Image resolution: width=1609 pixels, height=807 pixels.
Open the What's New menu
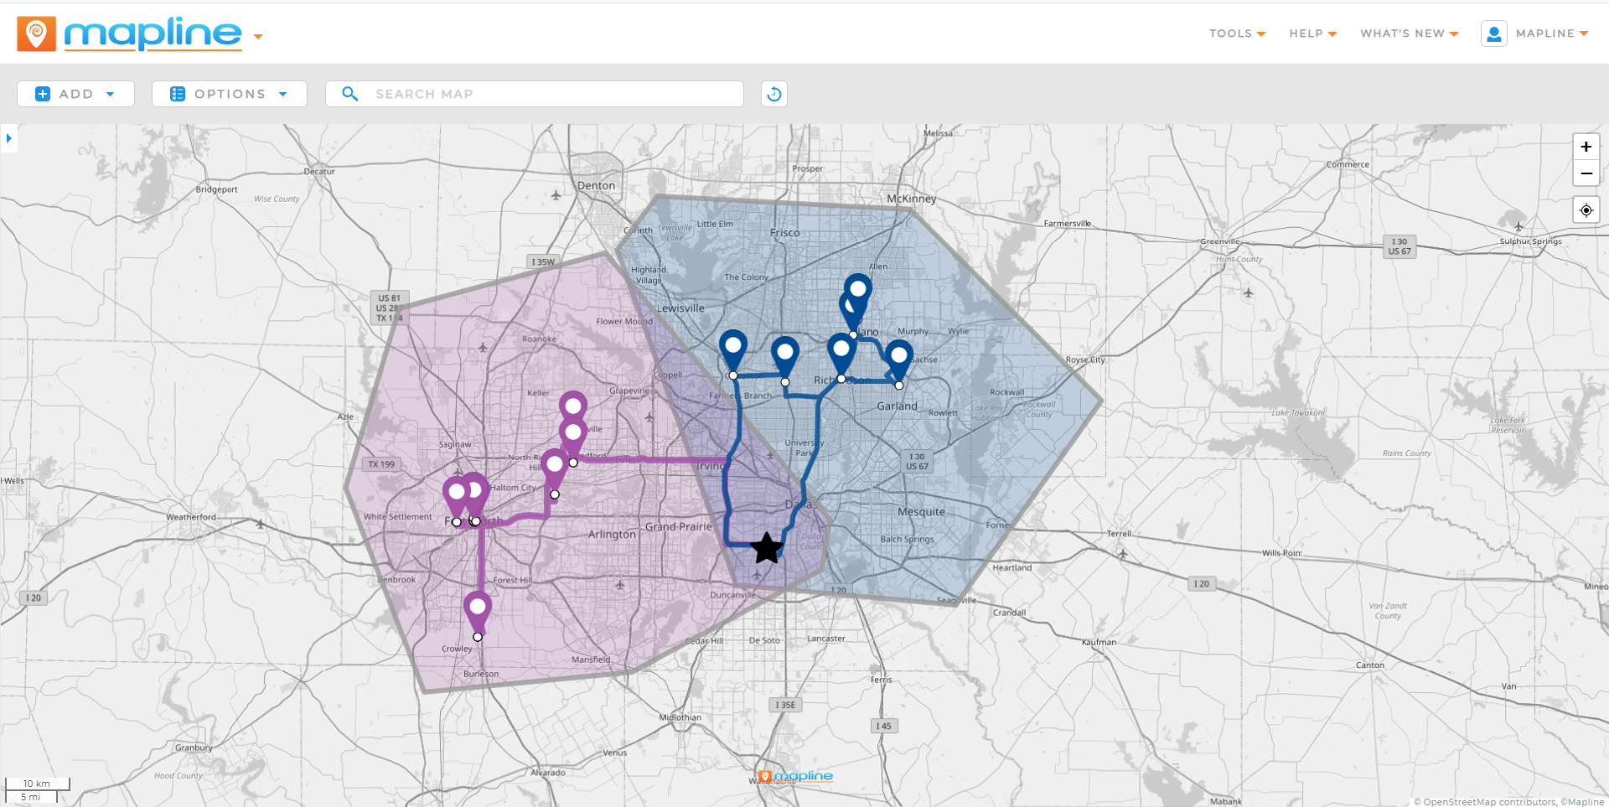(x=1409, y=34)
